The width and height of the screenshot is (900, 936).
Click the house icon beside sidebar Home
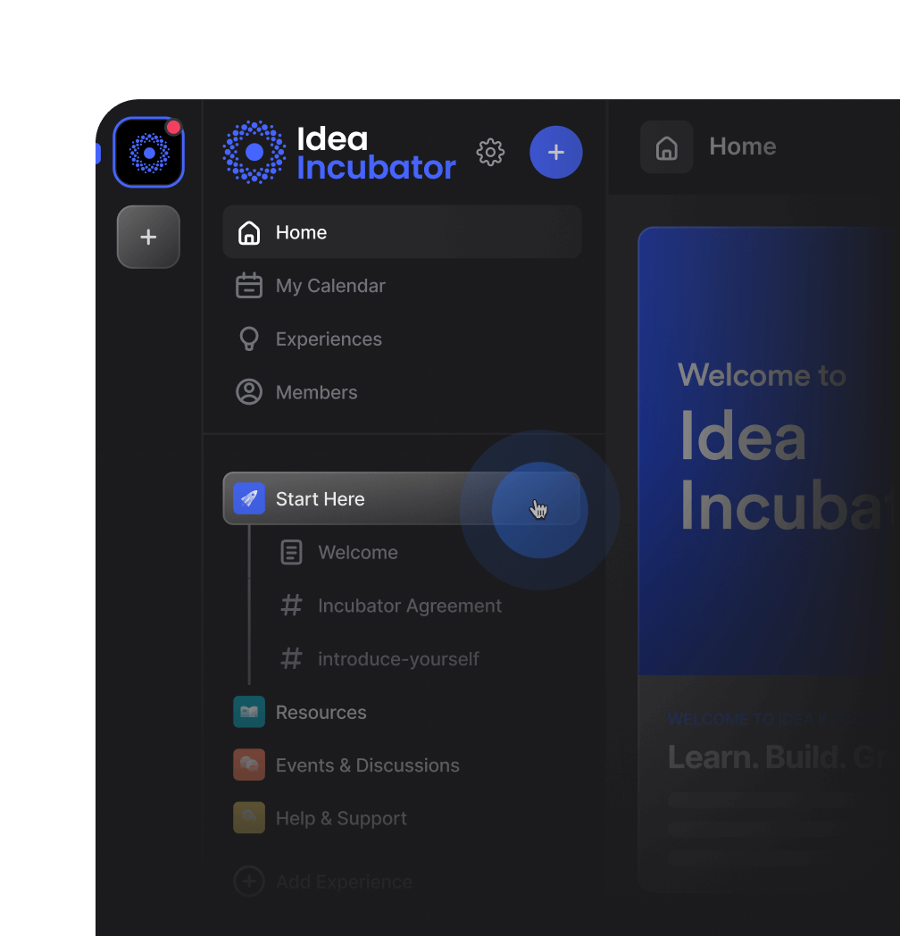point(249,232)
